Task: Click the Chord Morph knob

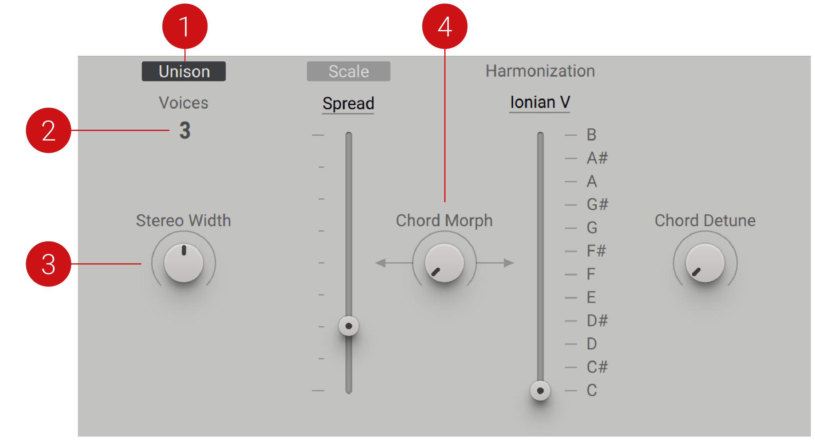Action: [444, 263]
